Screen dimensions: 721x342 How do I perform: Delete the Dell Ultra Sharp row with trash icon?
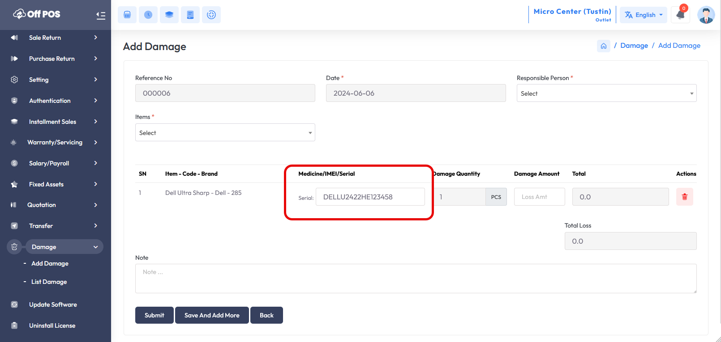(684, 197)
